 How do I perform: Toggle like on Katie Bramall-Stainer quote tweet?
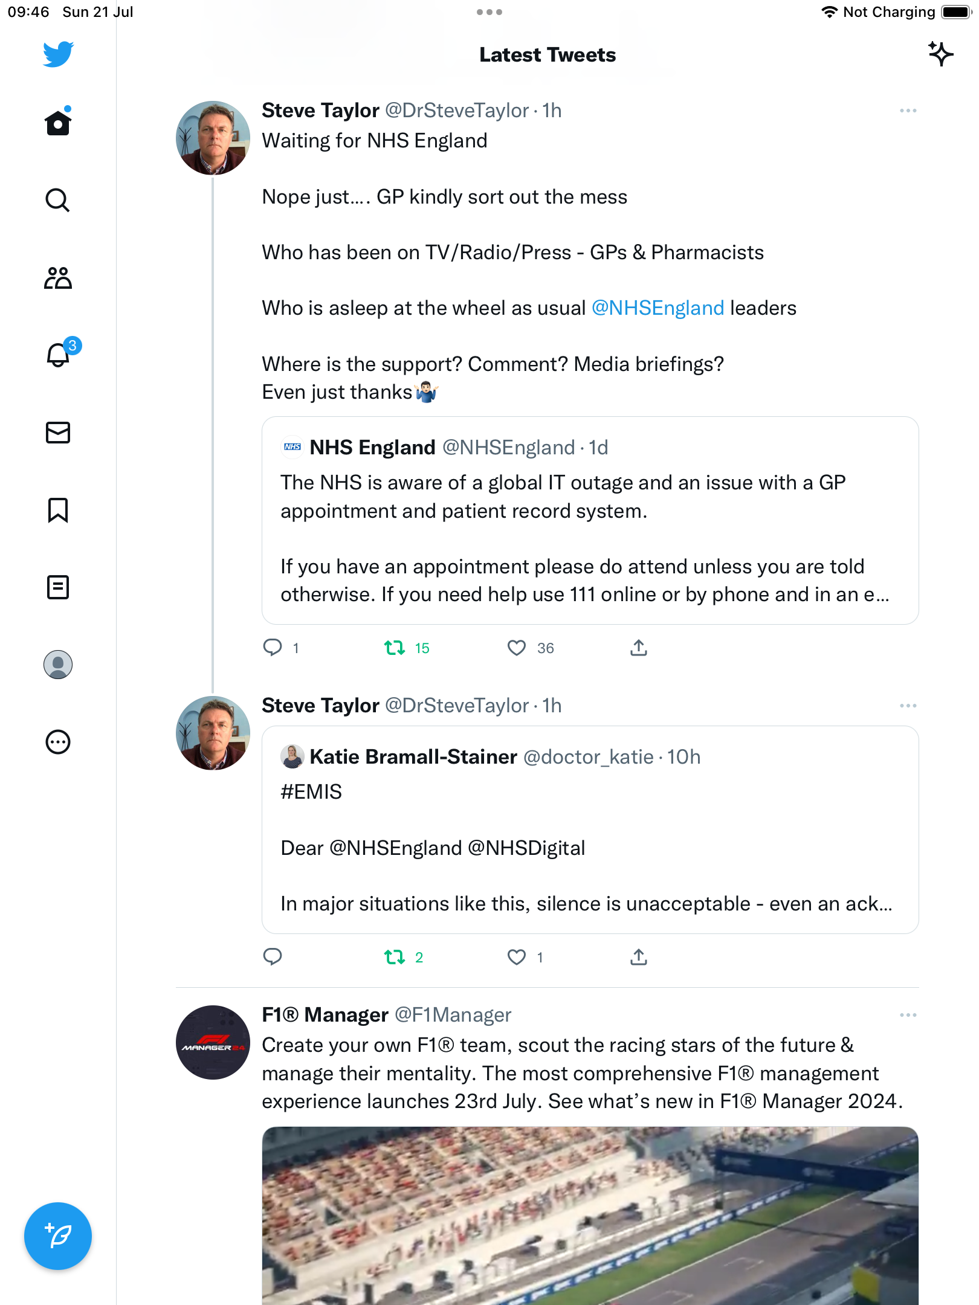point(517,958)
